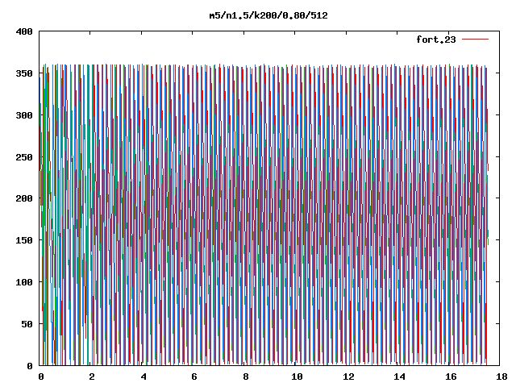Click the plot title m5/n1.5/k200/0.80/512
The height and width of the screenshot is (387, 516).
coord(268,15)
